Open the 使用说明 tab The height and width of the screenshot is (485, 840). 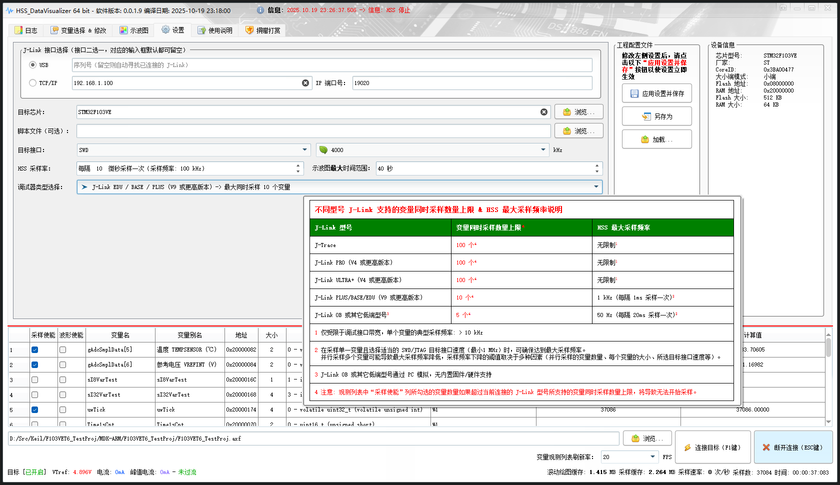[x=215, y=30]
